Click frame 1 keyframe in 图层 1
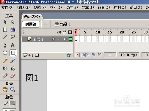Screen dimensions: 149x111 tap(76, 39)
